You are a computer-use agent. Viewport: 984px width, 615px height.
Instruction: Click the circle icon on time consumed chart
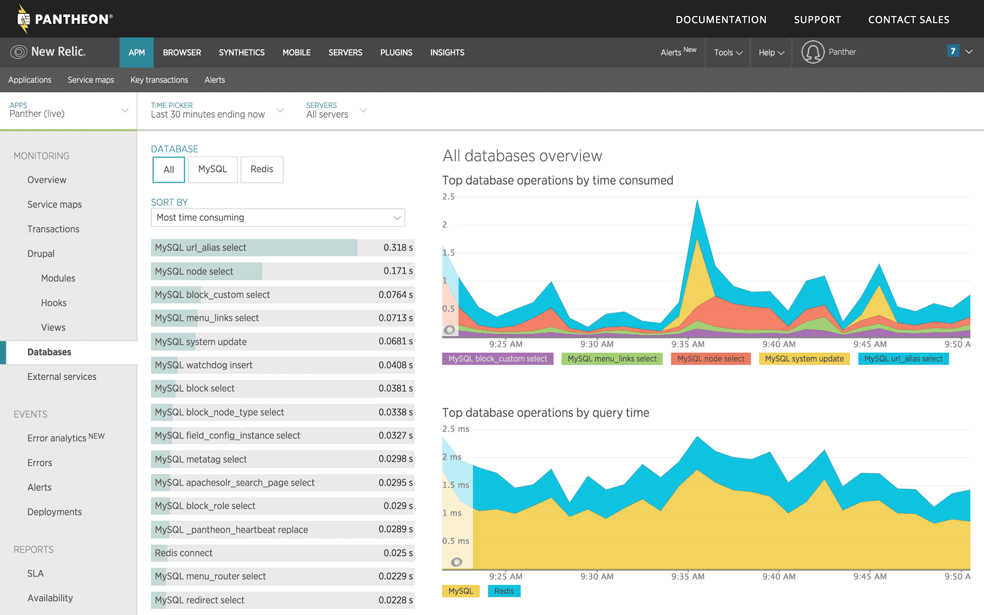click(x=449, y=330)
